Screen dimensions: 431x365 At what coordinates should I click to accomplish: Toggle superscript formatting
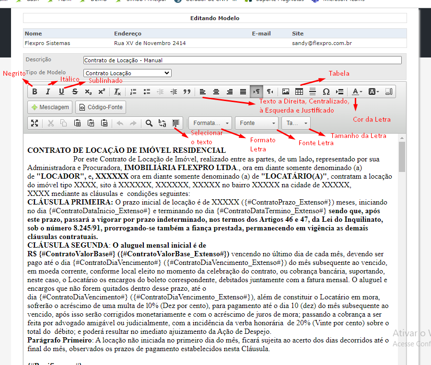102,92
